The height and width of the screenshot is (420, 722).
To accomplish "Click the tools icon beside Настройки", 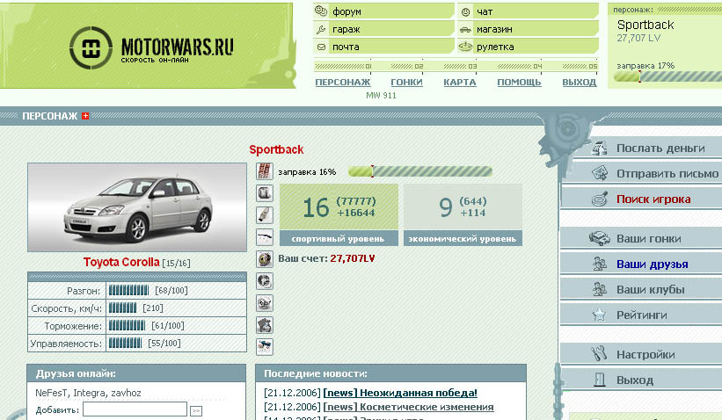I will click(599, 354).
